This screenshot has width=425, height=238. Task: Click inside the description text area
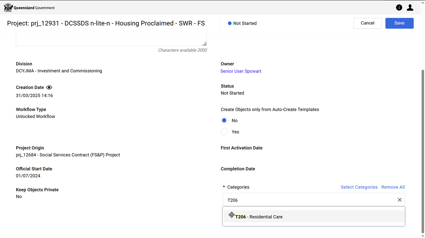(111, 39)
